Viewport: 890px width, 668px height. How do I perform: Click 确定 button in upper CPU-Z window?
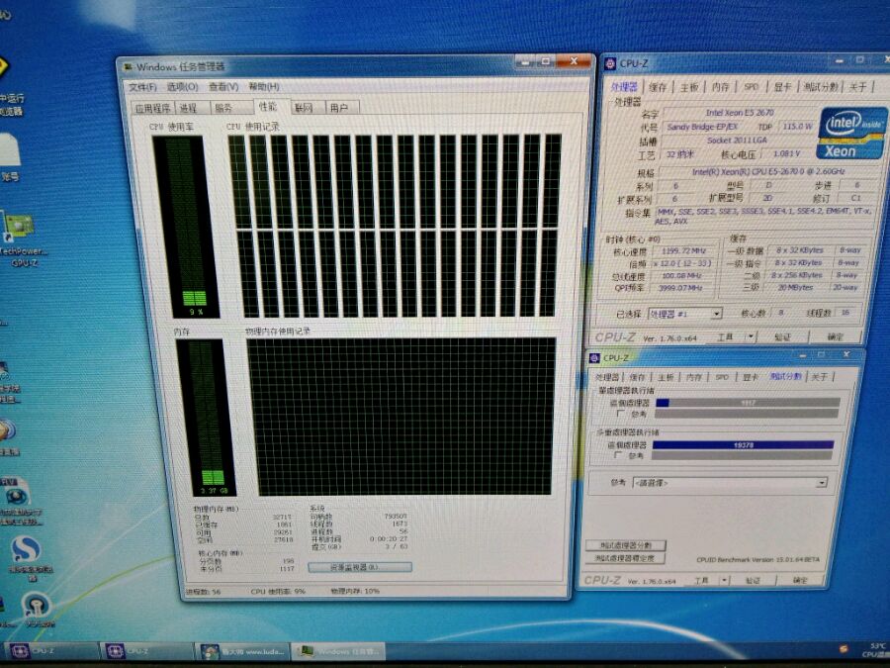835,336
